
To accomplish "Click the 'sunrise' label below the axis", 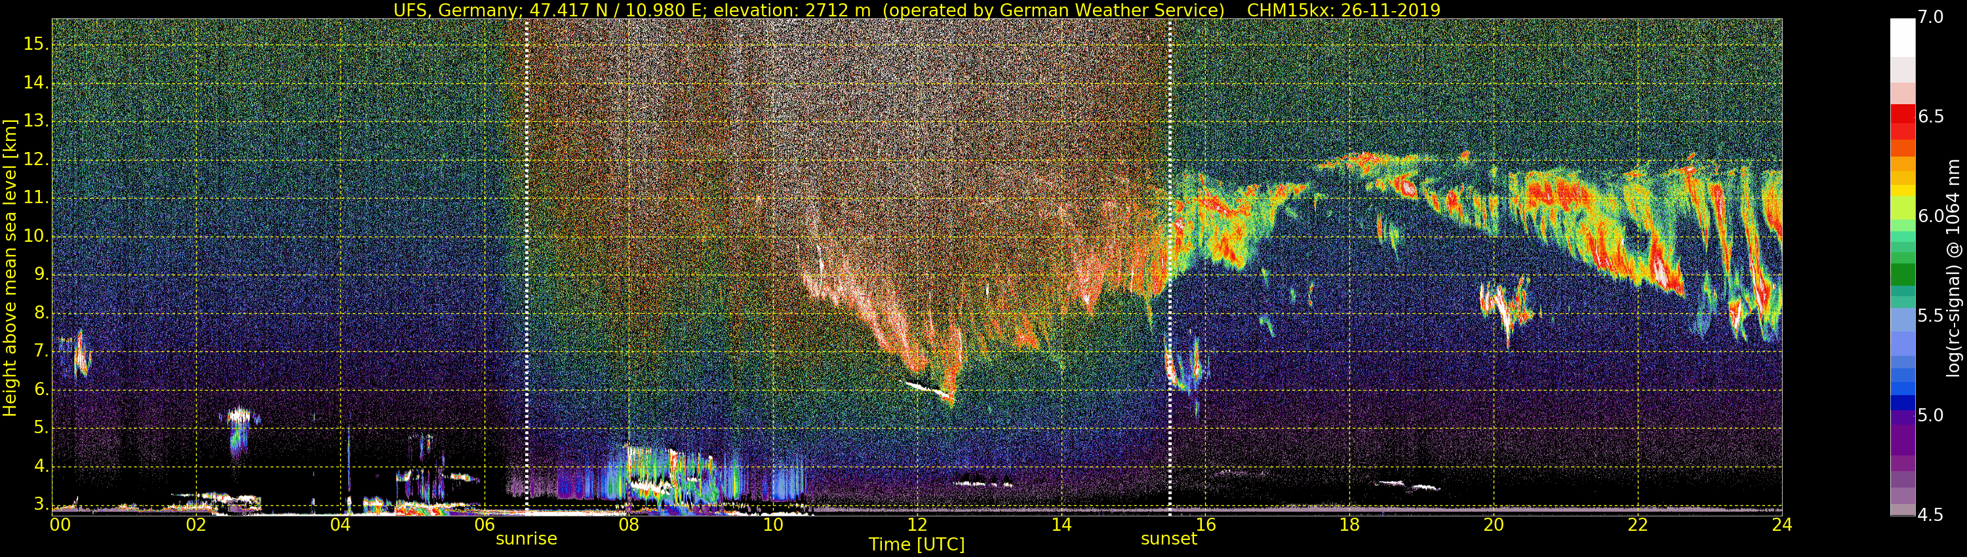I will pyautogui.click(x=526, y=539).
